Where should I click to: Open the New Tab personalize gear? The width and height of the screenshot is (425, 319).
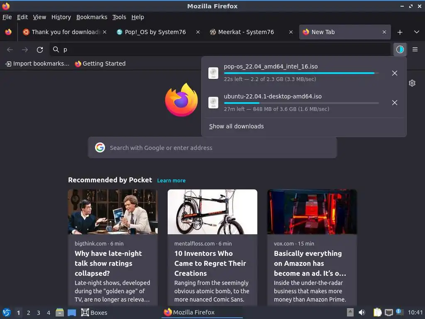click(x=412, y=83)
